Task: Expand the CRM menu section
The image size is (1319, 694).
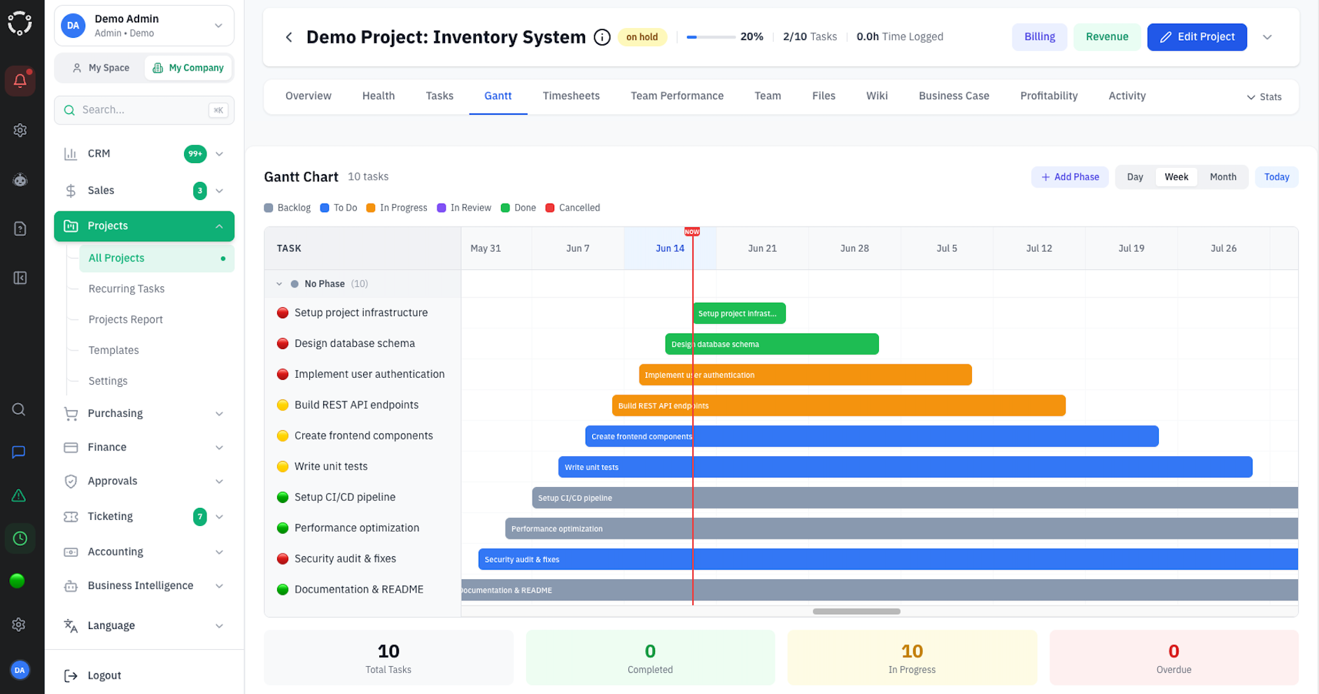Action: 219,154
